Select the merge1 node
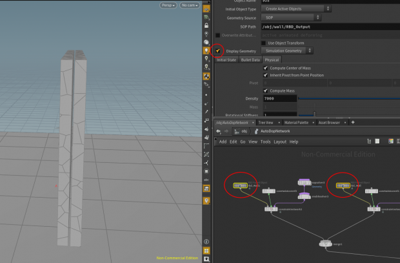 pos(326,244)
